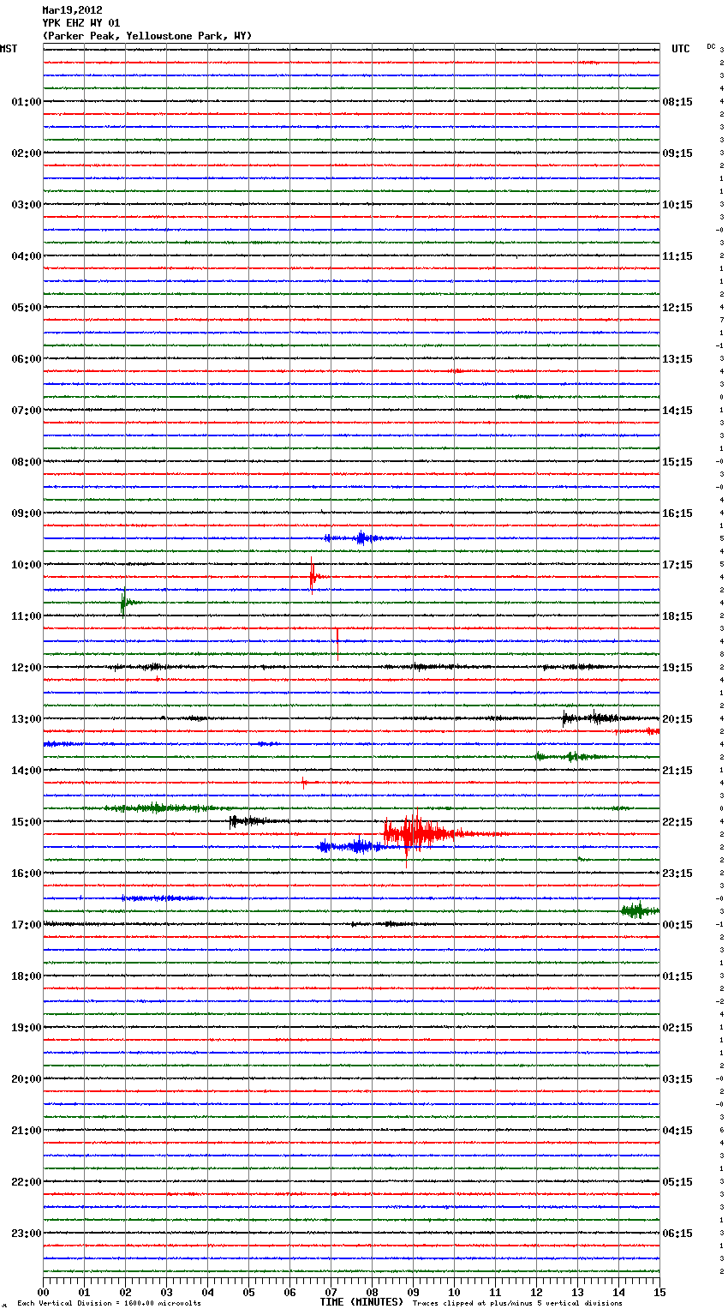Image resolution: width=728 pixels, height=1315 pixels.
Task: Click the "Parker Peak, Yellowstone Park, WY" title
Action: [x=147, y=36]
